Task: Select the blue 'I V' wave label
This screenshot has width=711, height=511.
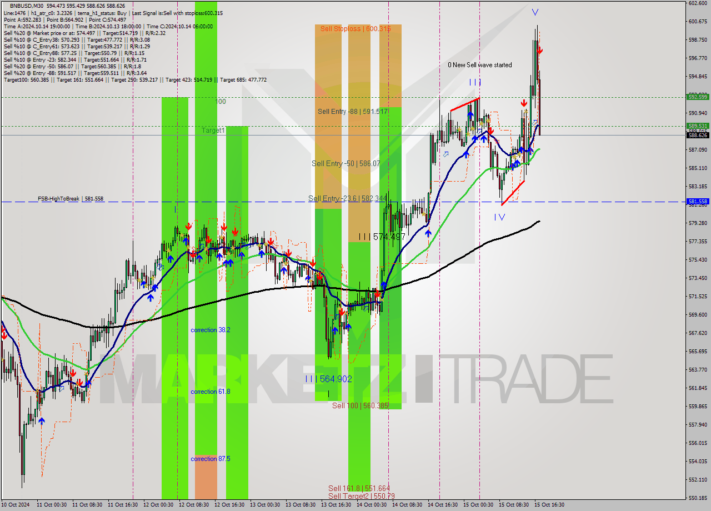Action: pos(499,217)
